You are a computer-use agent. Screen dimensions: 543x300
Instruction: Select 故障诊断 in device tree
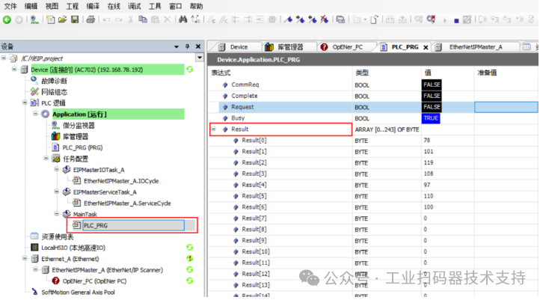[x=54, y=81]
